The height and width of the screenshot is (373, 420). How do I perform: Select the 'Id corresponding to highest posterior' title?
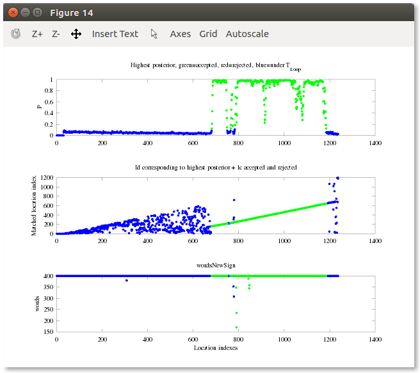click(215, 167)
